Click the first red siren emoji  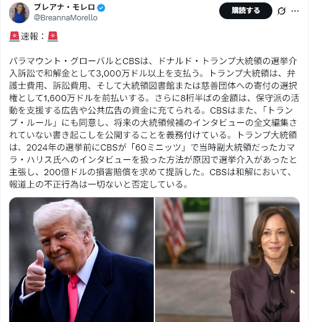(x=14, y=37)
